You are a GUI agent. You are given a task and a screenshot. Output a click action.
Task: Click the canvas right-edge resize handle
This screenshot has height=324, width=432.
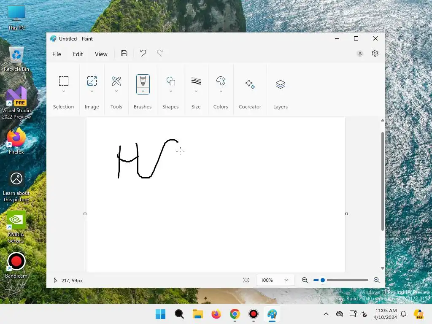tap(347, 214)
